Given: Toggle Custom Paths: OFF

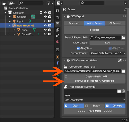Looking at the screenshot, I should click(94, 77).
